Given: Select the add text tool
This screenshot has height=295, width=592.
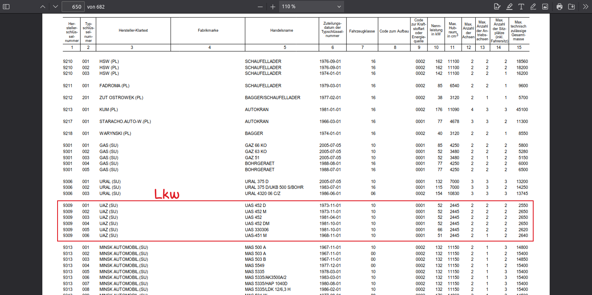Looking at the screenshot, I should (521, 7).
